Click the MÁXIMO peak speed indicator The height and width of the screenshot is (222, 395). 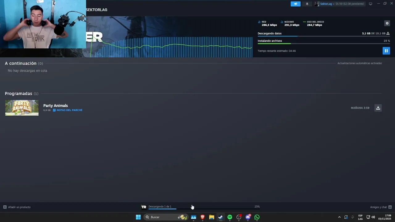tap(290, 23)
